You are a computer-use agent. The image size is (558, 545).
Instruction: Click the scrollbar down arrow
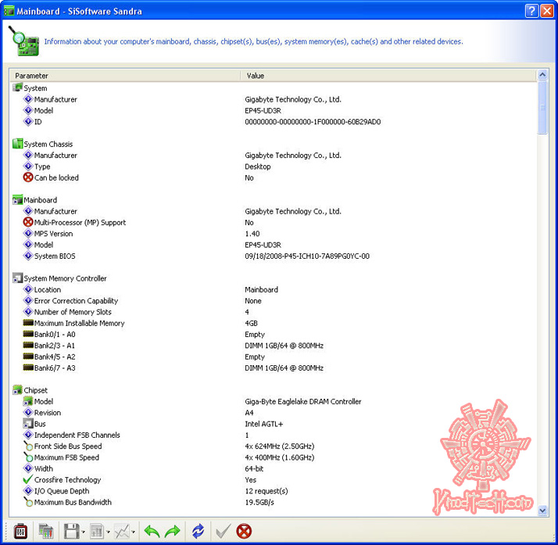click(x=542, y=510)
